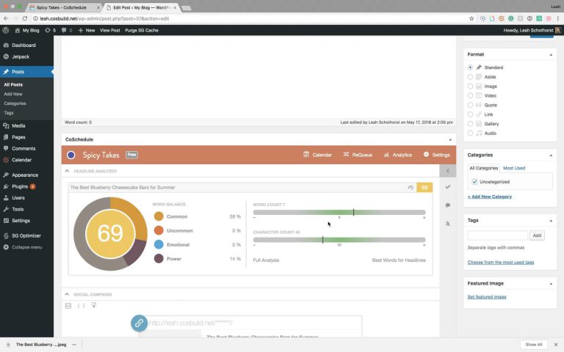Click Choose from the most used tags
This screenshot has width=564, height=352.
pos(501,263)
